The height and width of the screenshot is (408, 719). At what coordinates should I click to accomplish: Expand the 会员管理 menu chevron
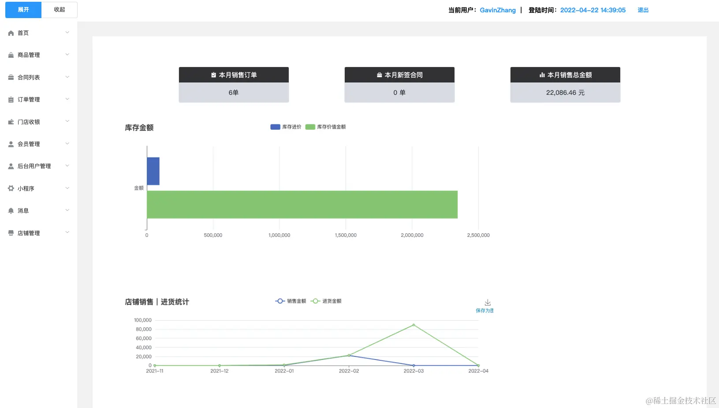click(x=67, y=144)
